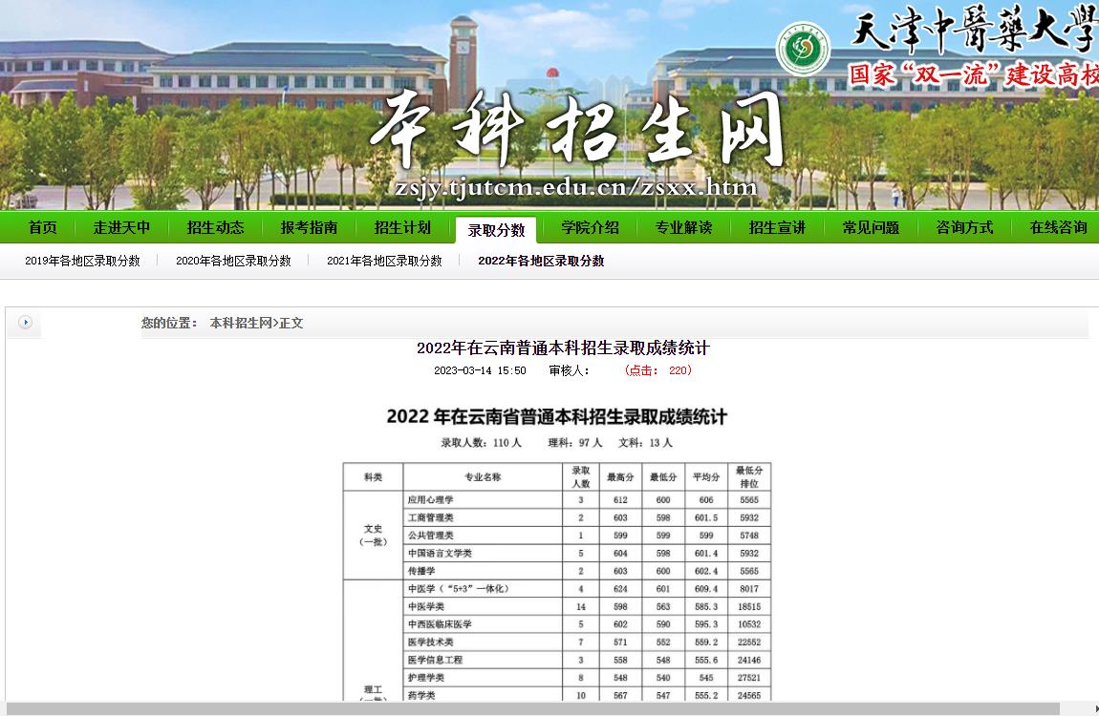Open 学院介绍 navigation item
Screen dimensions: 1099x716
coord(591,227)
